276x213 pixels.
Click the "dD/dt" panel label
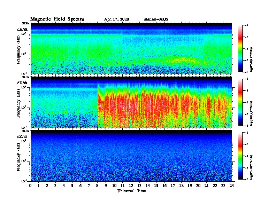[22, 83]
